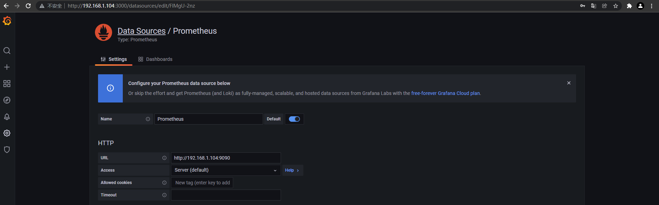This screenshot has width=659, height=205.
Task: Open the Access Server (default) dropdown
Action: point(226,170)
